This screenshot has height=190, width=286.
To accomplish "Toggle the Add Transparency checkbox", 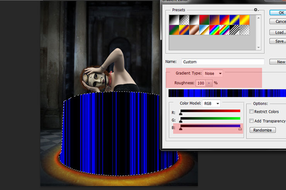I will 252,121.
